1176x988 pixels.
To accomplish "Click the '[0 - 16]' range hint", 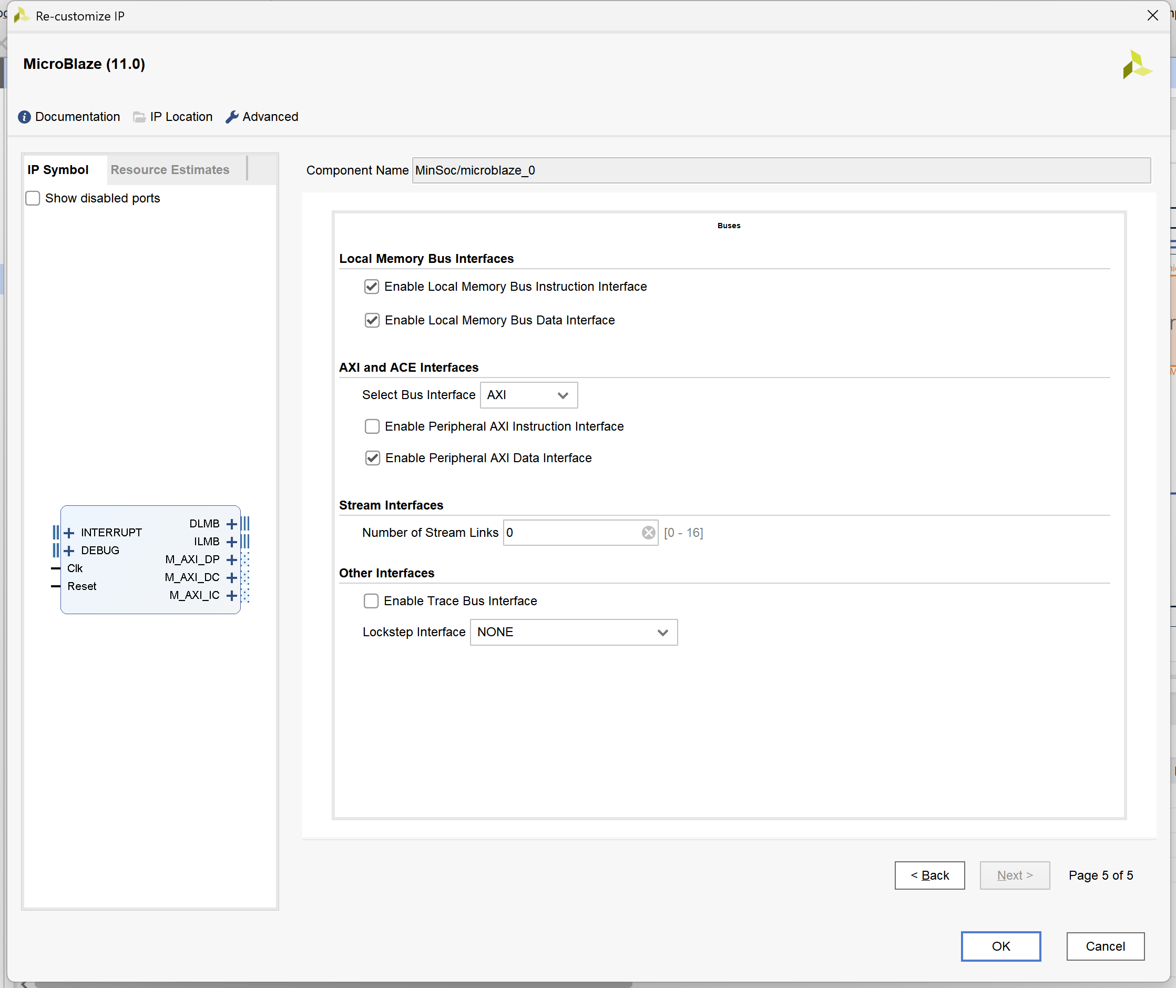I will pyautogui.click(x=683, y=533).
